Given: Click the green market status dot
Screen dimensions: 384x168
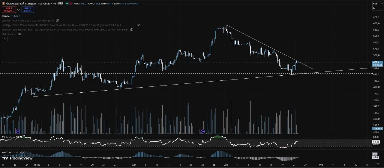Looking at the screenshot, I should coord(67,3).
